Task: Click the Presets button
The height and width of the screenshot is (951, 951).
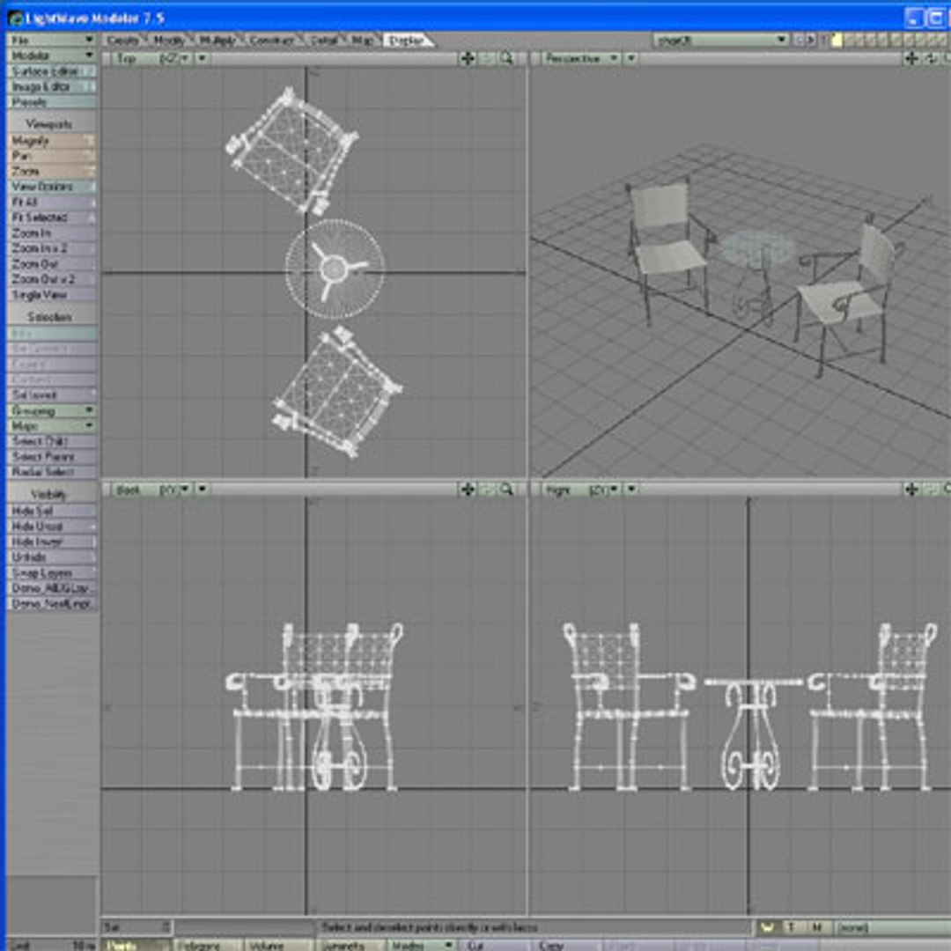Action: tap(52, 102)
